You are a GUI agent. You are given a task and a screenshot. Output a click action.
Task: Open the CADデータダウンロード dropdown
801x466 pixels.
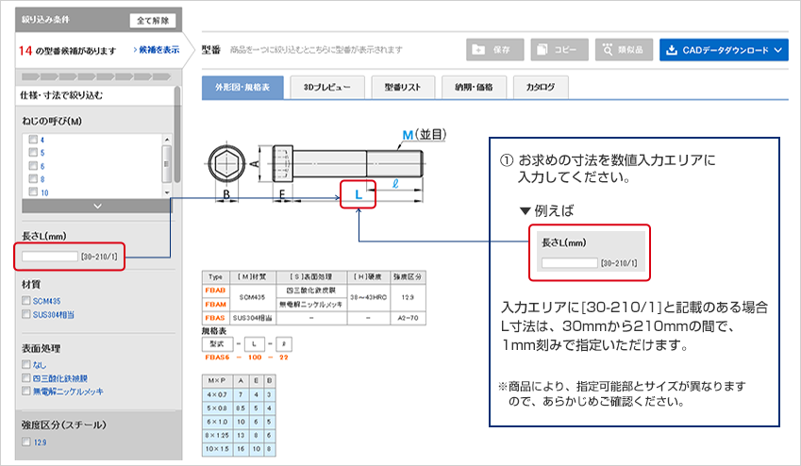(x=724, y=50)
